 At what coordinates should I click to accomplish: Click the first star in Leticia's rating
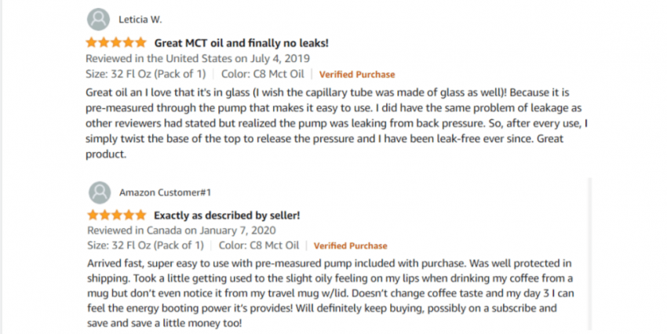(x=92, y=42)
